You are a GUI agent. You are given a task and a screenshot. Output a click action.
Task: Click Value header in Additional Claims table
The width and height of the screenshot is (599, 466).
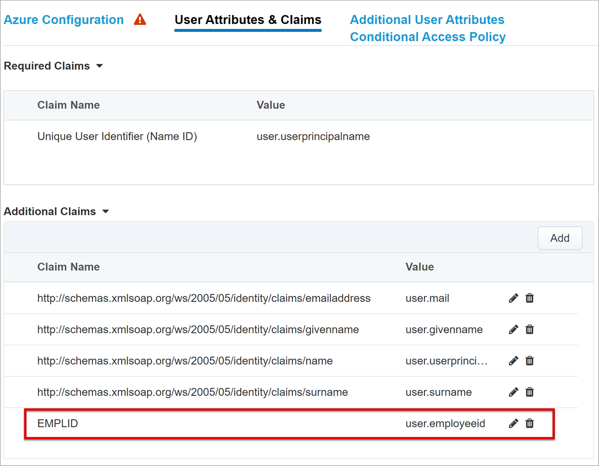coord(420,267)
